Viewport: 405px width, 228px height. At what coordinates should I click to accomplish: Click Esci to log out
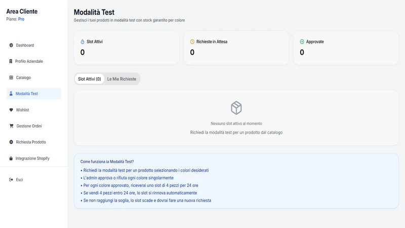tap(33, 180)
